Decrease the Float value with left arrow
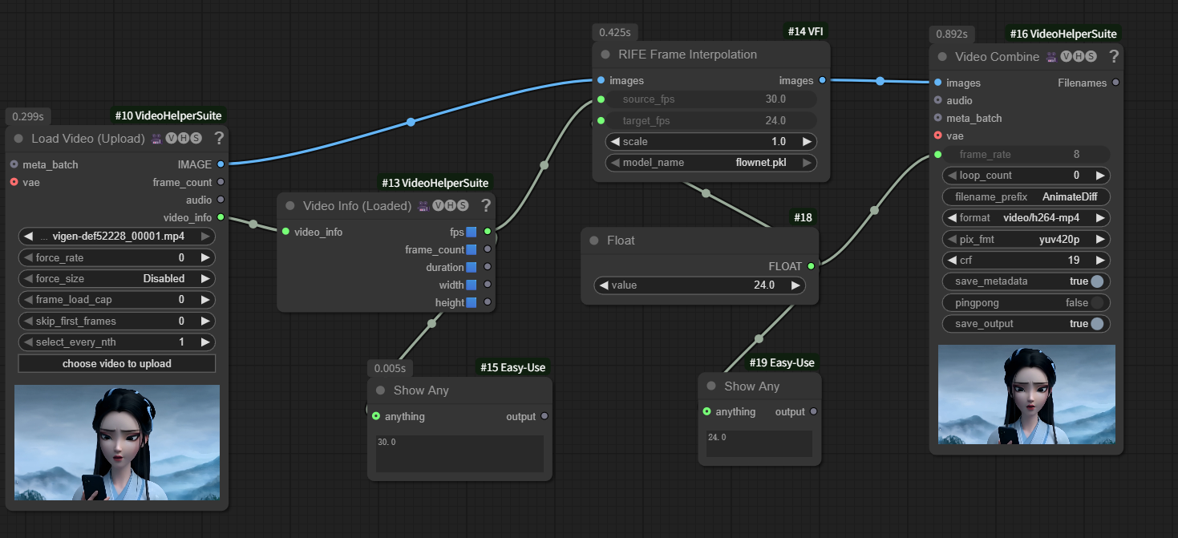1178x538 pixels. coord(603,285)
